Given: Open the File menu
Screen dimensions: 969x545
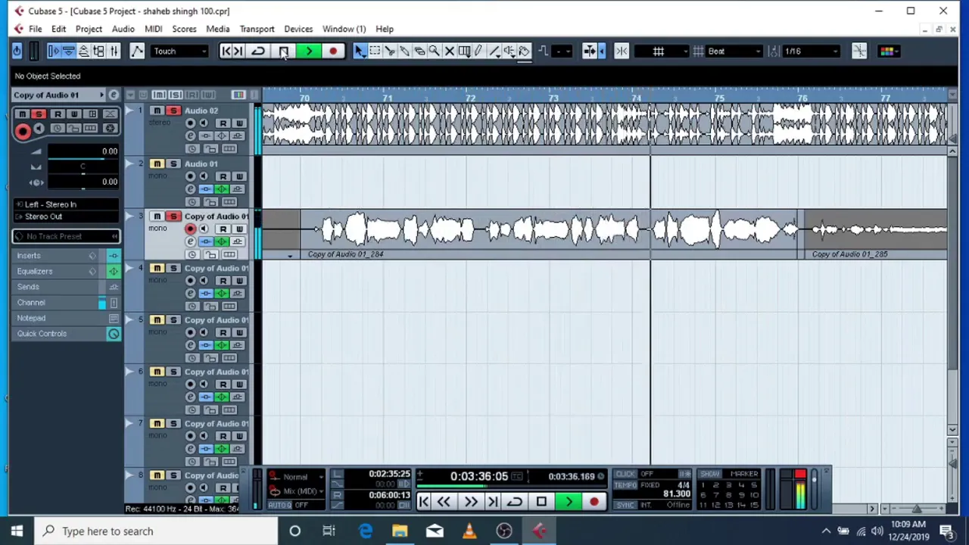Looking at the screenshot, I should tap(35, 29).
